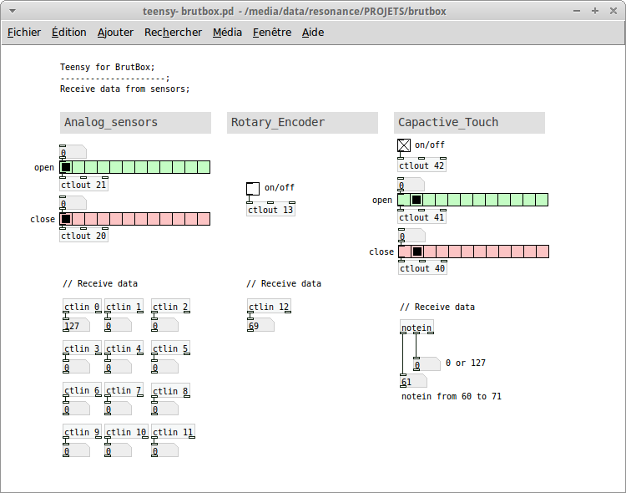
Task: Click number box under ctlin 1
Action: 119,326
